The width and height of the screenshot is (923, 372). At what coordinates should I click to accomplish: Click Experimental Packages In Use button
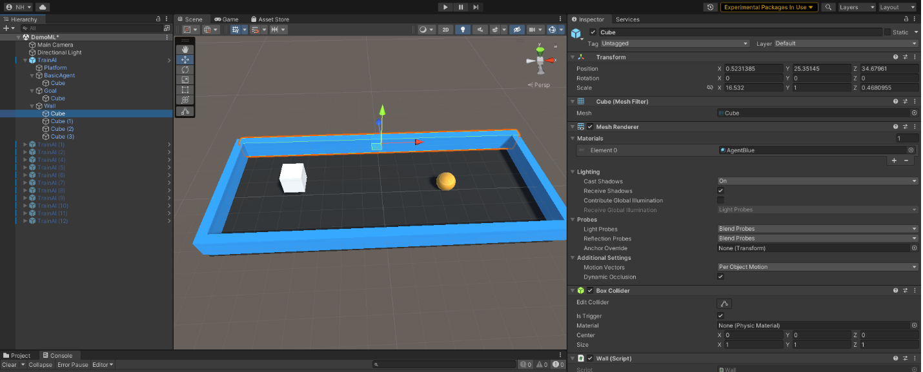769,7
